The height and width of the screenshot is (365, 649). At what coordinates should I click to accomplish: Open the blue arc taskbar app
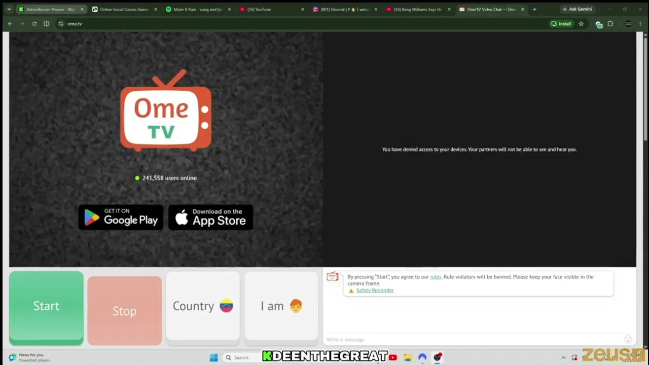point(422,357)
